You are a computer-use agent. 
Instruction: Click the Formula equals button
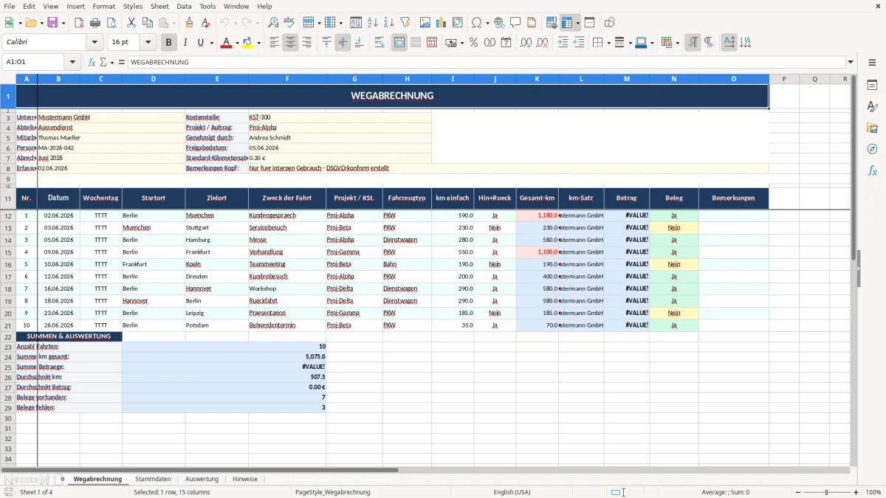click(x=122, y=62)
